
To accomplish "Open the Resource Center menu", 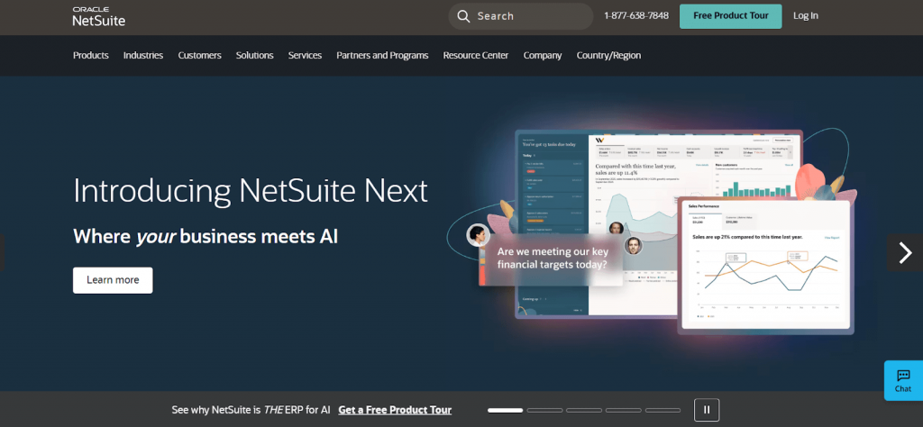I will [x=476, y=55].
